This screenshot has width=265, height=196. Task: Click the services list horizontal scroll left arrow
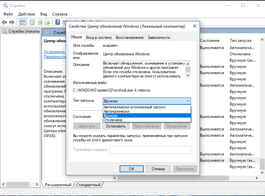(115, 178)
